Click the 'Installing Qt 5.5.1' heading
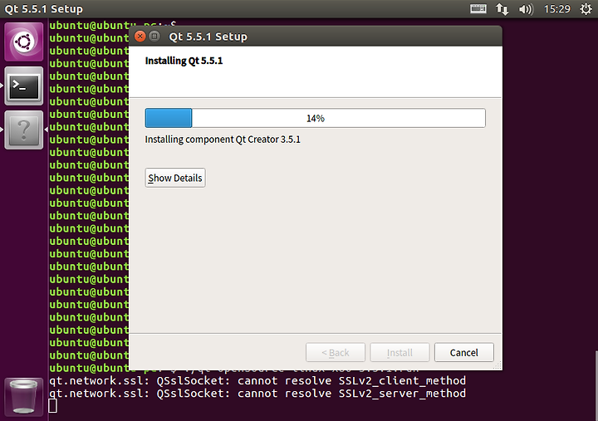Image resolution: width=598 pixels, height=421 pixels. pos(184,61)
